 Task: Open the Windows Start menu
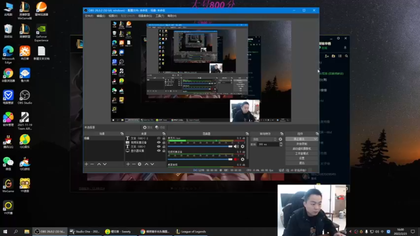[5, 231]
